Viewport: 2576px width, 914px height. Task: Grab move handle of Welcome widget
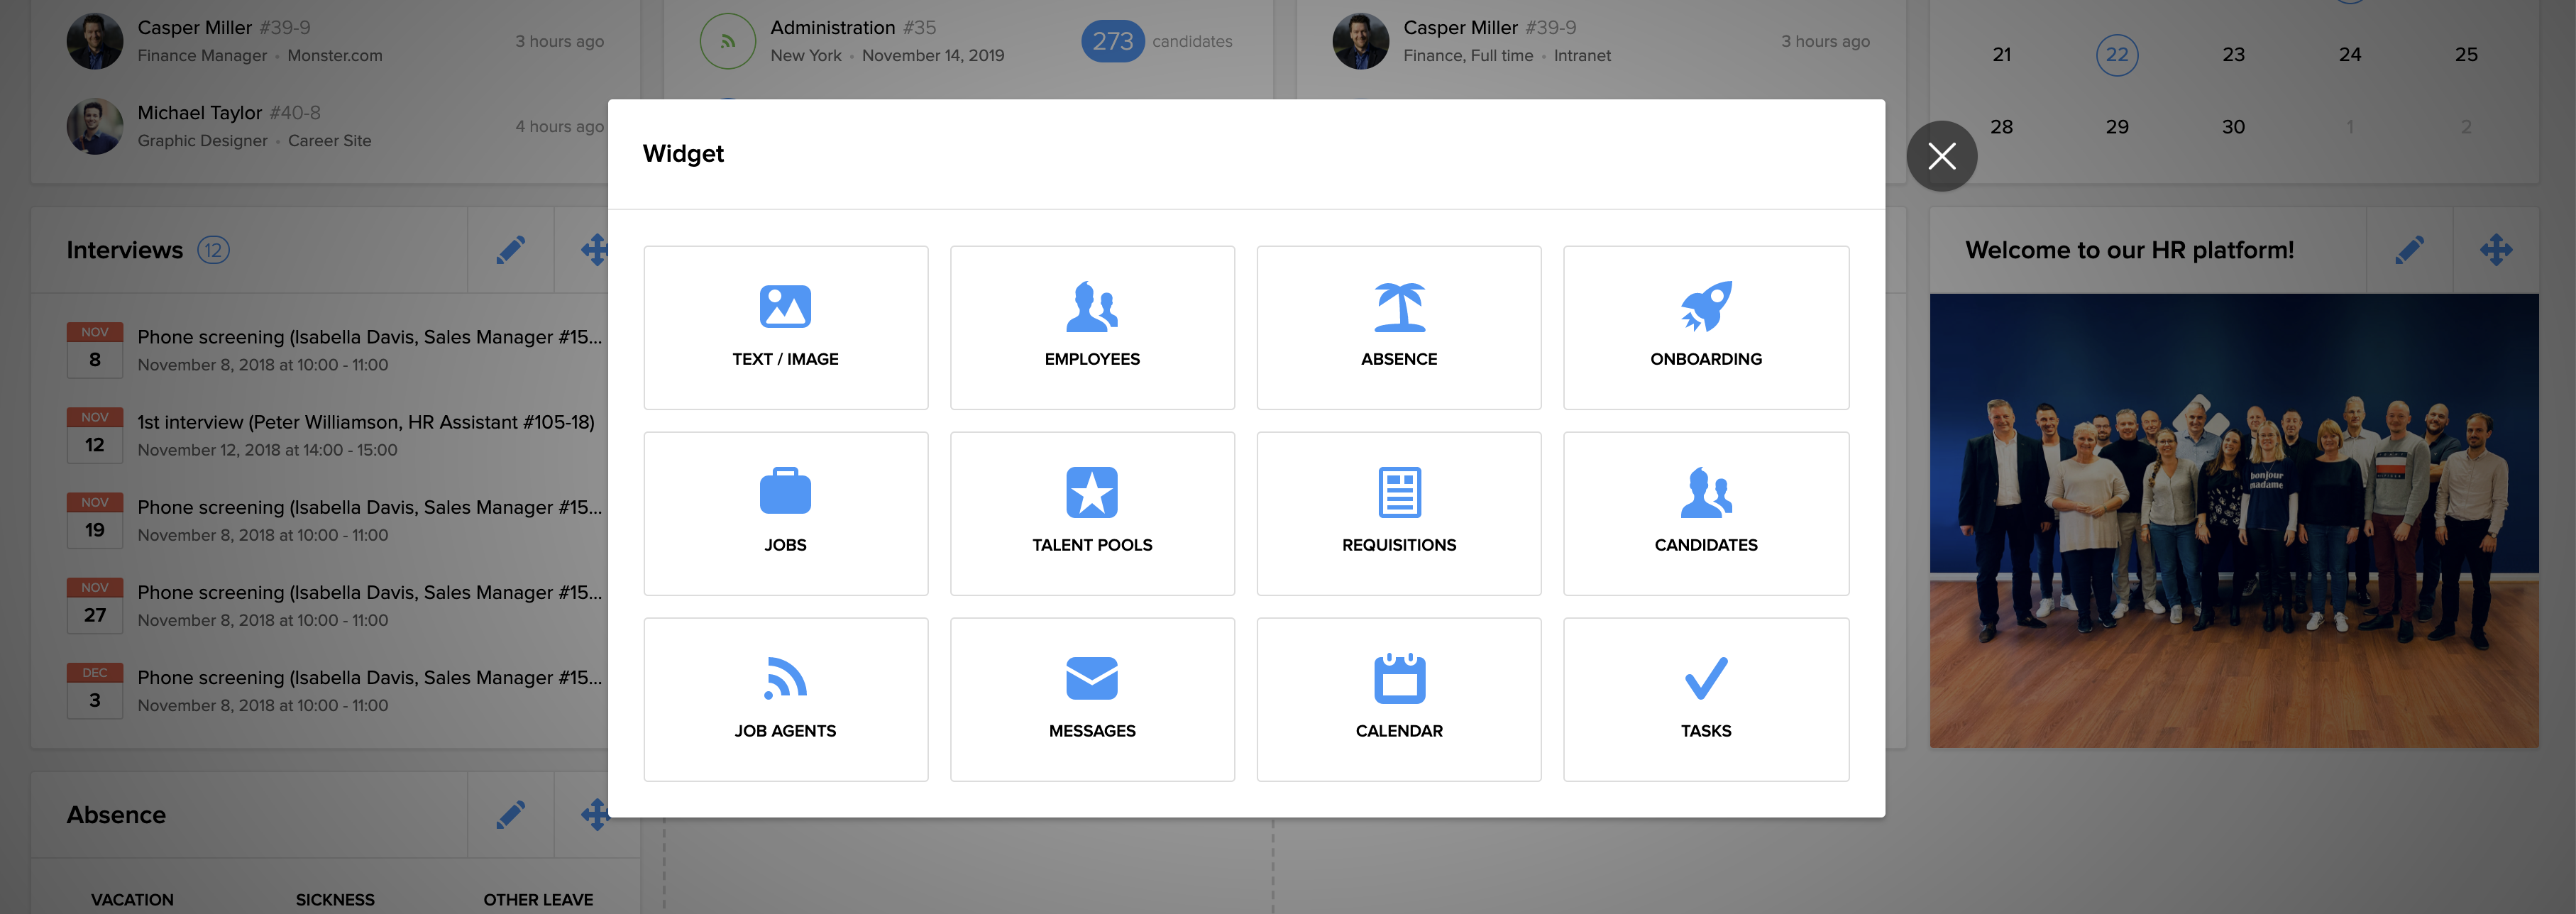tap(2495, 250)
